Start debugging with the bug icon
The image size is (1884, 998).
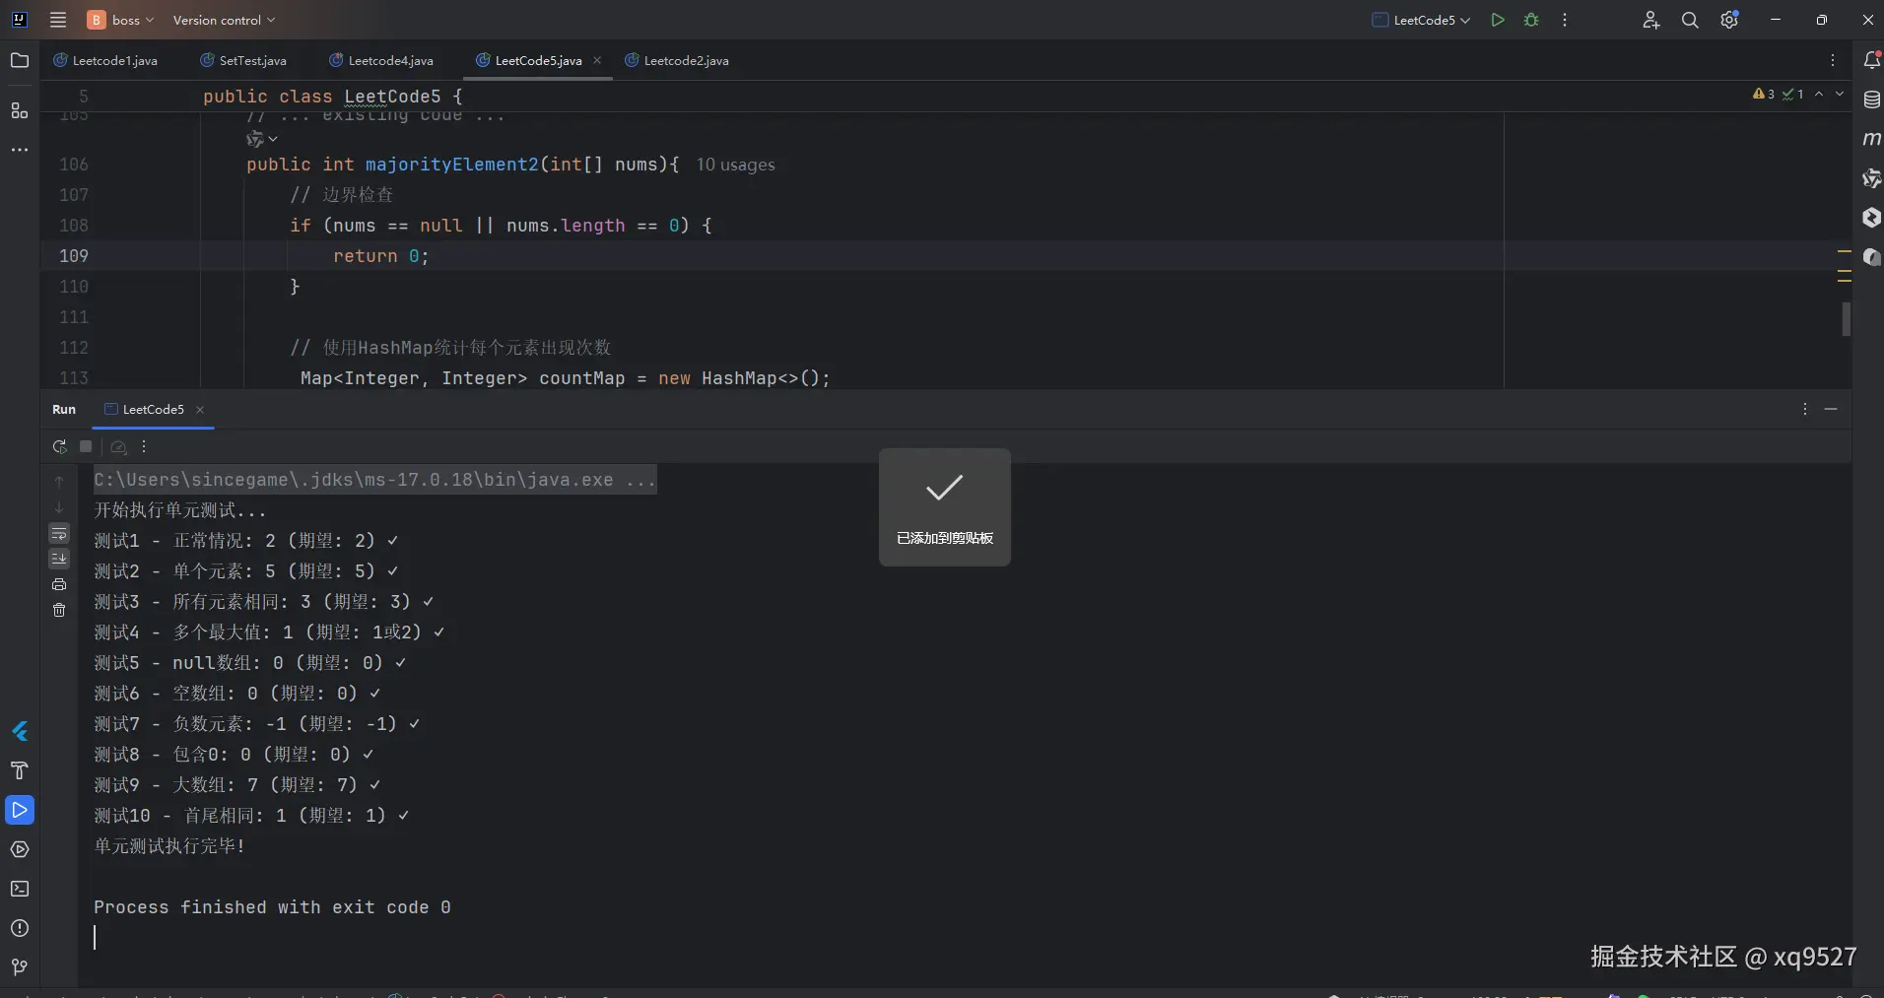pyautogui.click(x=1531, y=20)
